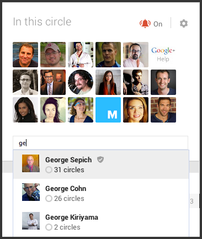Select the woman with orange hair avatar

tap(108, 82)
